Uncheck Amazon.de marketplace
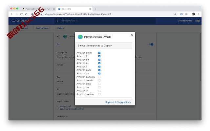Viewport: 210px width, 131px height. [x=99, y=60]
